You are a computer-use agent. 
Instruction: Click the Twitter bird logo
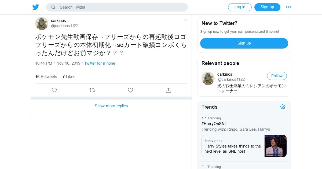click(x=36, y=7)
